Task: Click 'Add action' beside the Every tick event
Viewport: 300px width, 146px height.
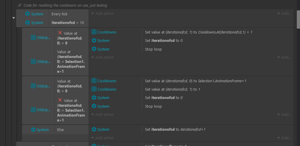Action: click(x=102, y=14)
